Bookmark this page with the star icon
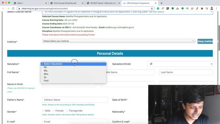Image resolution: width=220 pixels, height=124 pixels. (x=152, y=9)
